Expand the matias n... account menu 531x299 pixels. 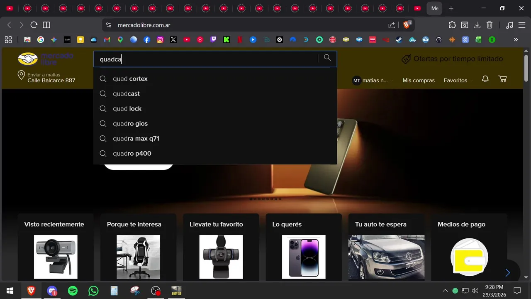372,81
